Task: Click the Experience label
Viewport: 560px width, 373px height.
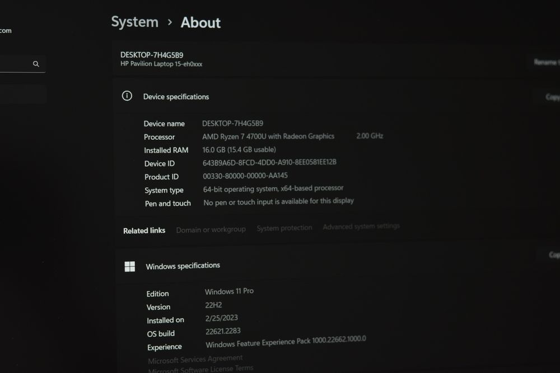Action: click(x=164, y=347)
